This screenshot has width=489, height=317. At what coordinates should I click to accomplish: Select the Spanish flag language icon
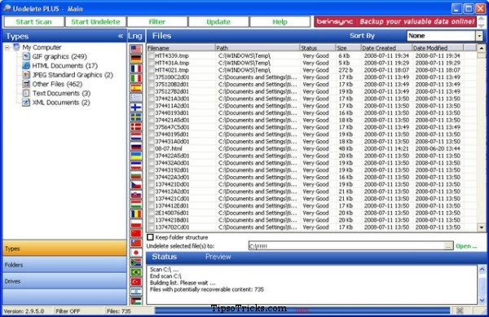[135, 88]
